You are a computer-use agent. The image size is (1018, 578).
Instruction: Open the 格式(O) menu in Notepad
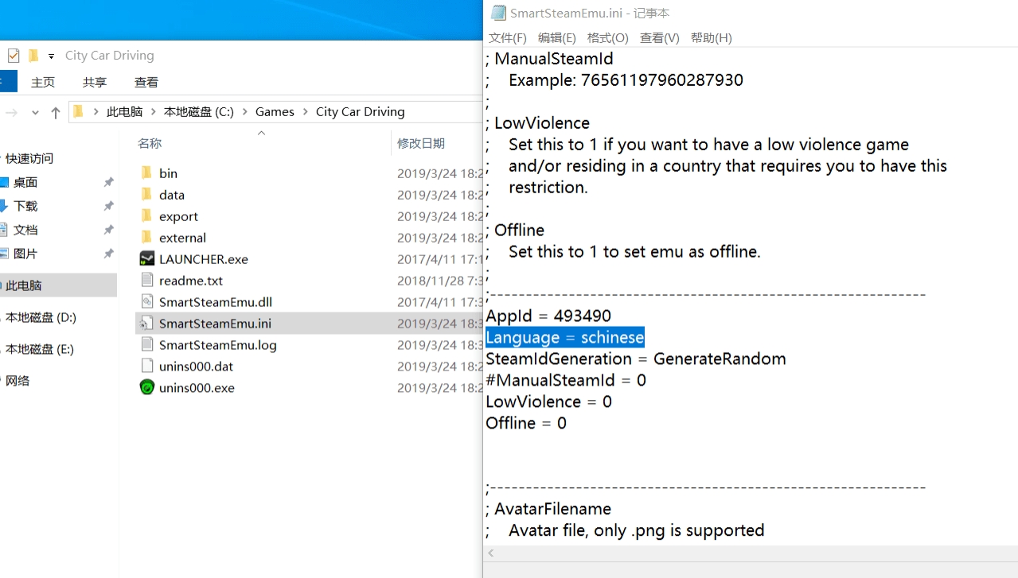tap(608, 37)
